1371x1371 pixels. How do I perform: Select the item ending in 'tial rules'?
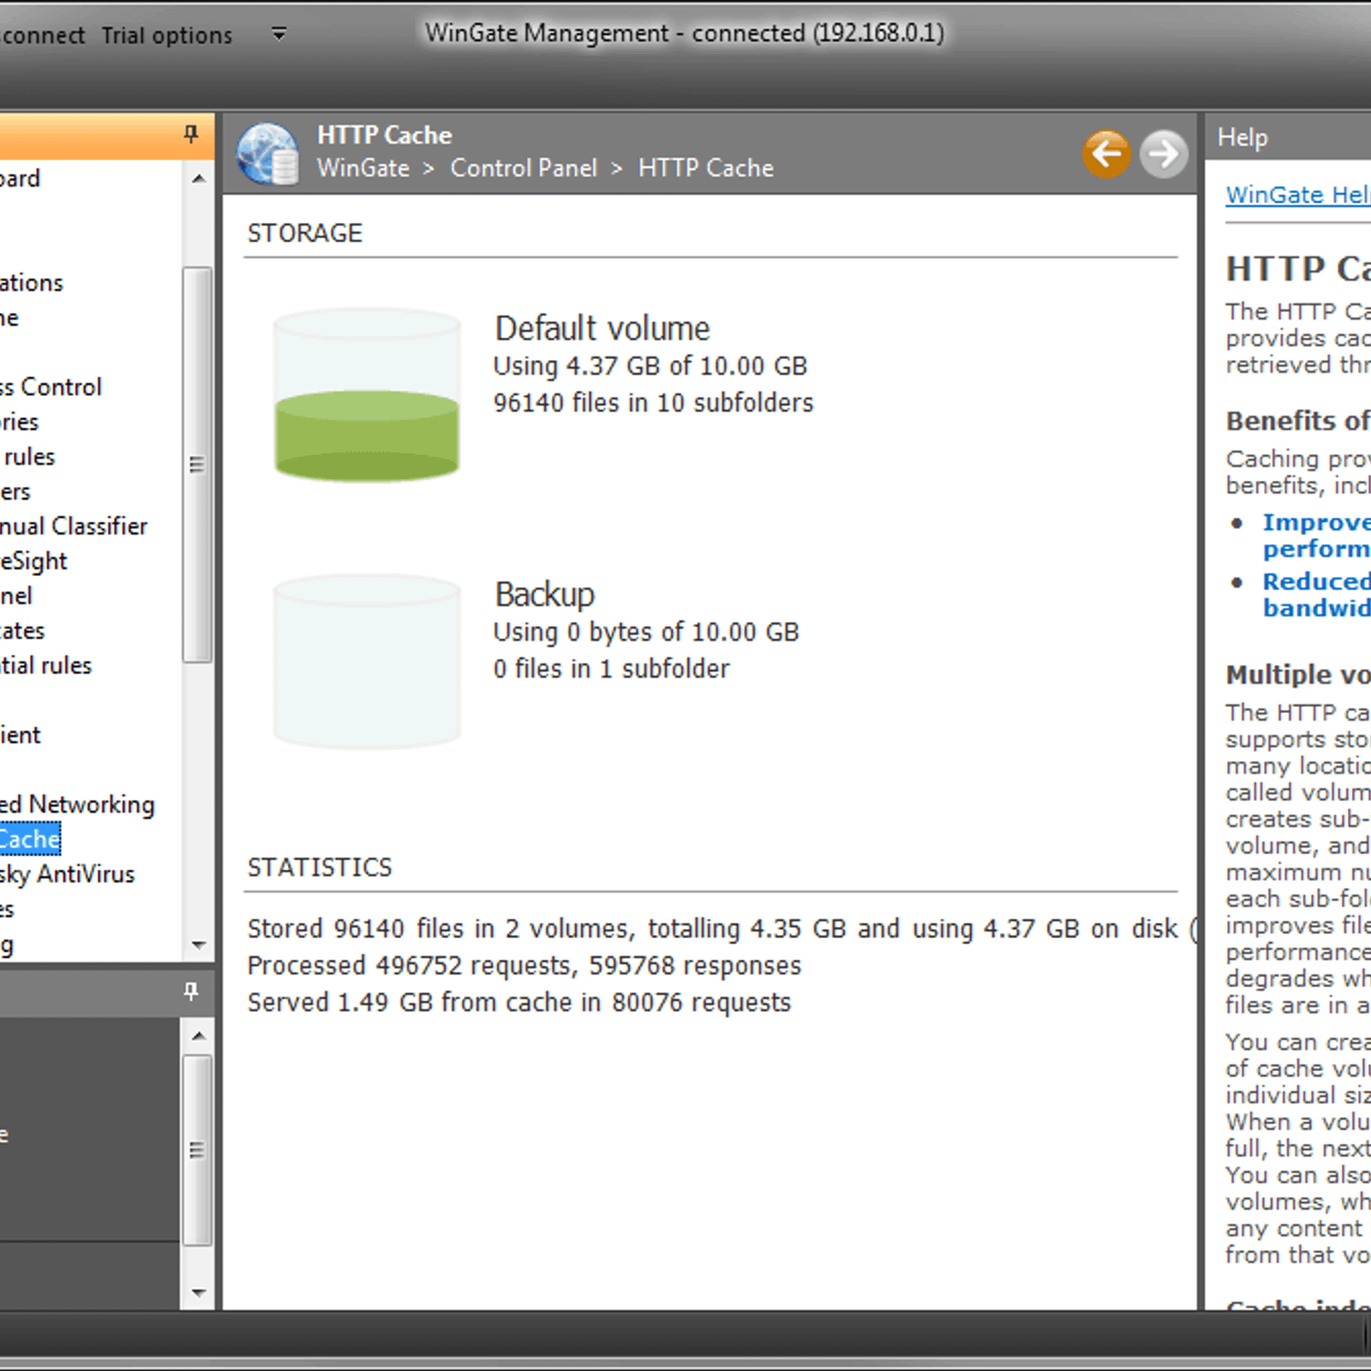coord(45,666)
